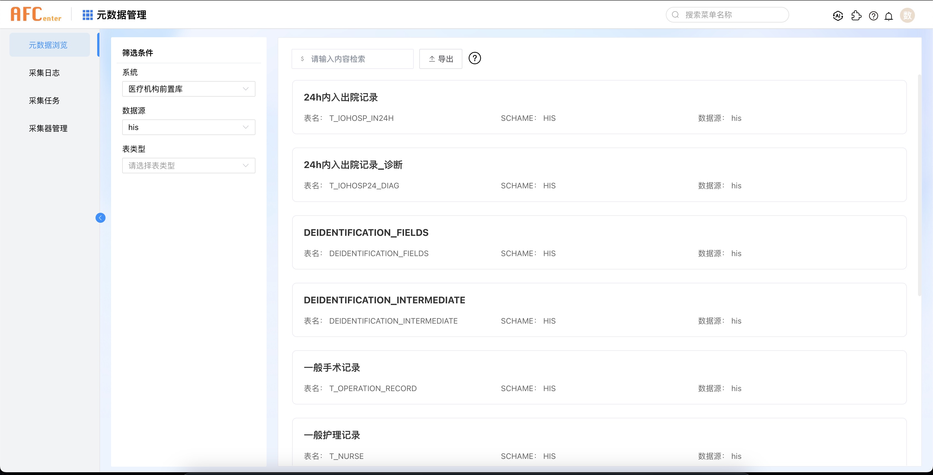The image size is (933, 475).
Task: Click the help question mark icon in top bar
Action: [x=874, y=15]
